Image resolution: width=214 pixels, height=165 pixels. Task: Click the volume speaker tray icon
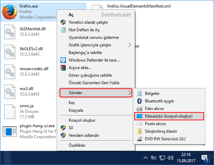(x=171, y=158)
